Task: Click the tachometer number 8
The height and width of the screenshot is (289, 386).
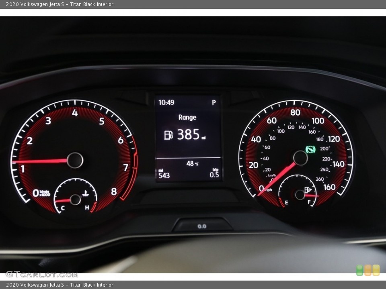Action: pos(114,191)
